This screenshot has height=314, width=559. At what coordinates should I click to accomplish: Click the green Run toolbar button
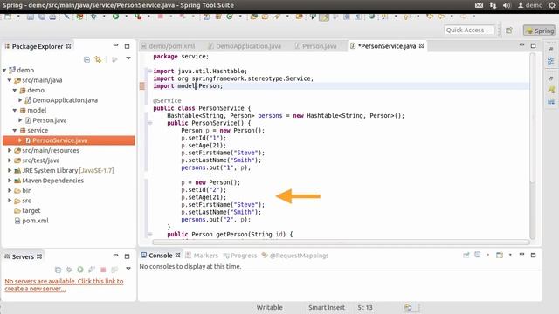pos(115,17)
